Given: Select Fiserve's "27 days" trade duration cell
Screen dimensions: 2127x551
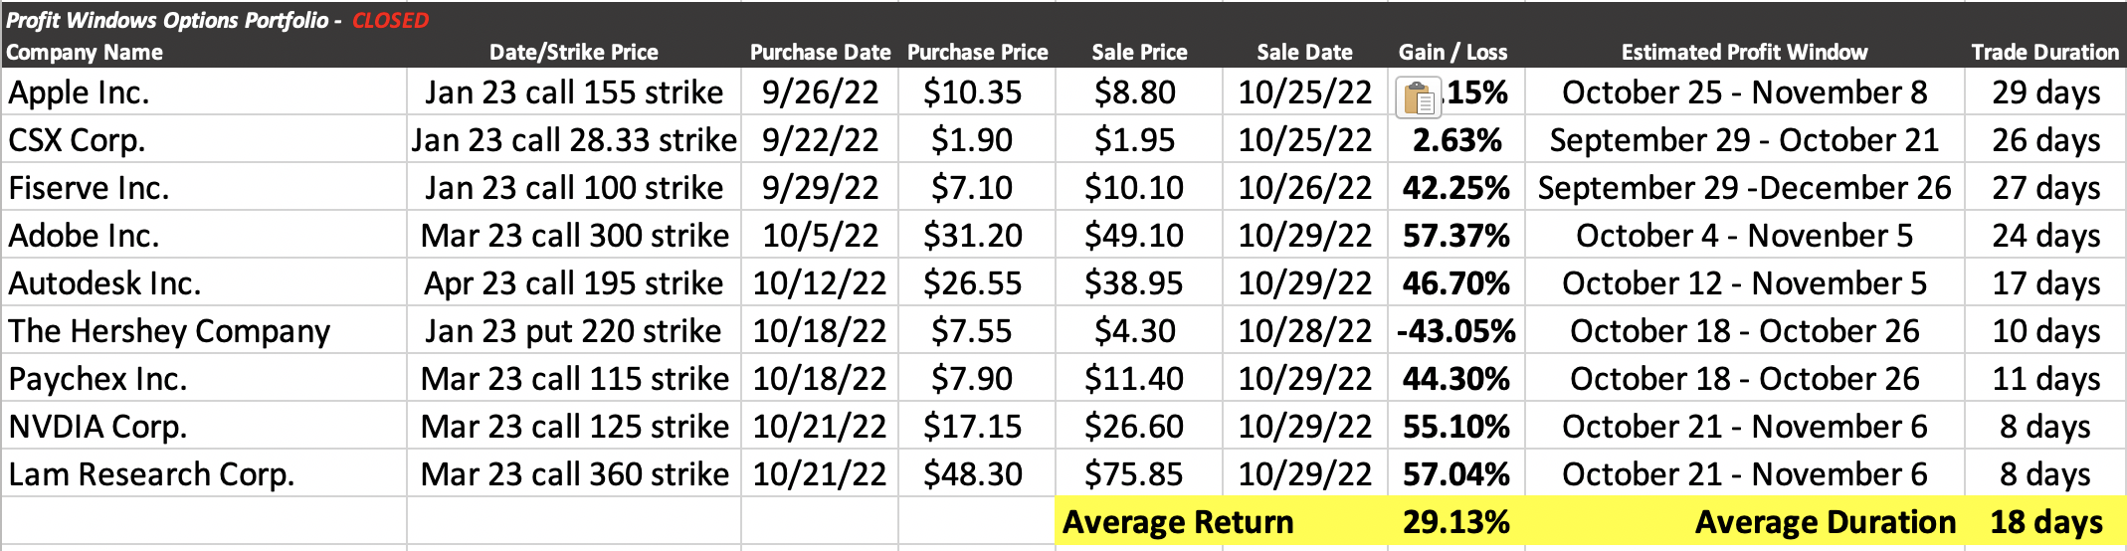Looking at the screenshot, I should [x=2045, y=188].
